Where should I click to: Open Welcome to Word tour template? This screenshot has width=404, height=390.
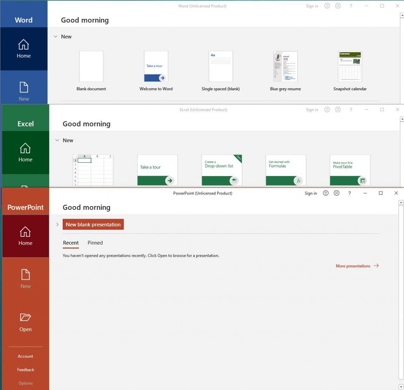156,71
